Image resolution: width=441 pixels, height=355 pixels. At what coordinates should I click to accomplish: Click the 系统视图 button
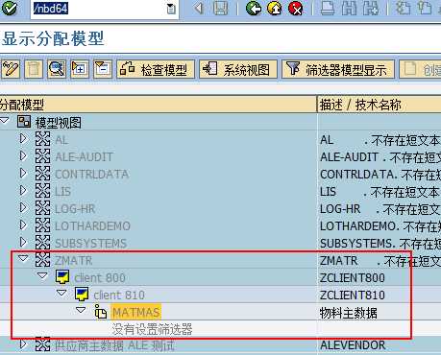point(238,69)
